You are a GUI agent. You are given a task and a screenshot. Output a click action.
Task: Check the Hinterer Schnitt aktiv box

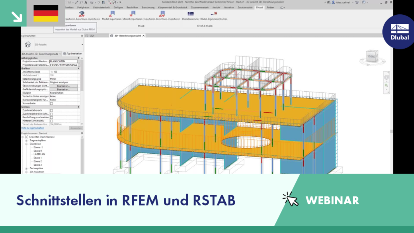click(51, 121)
